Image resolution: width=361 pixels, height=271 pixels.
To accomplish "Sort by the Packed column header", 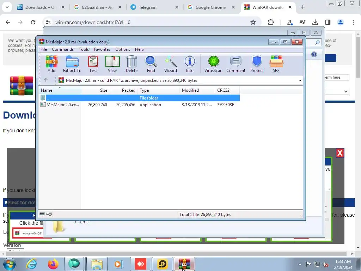I will 123,90.
